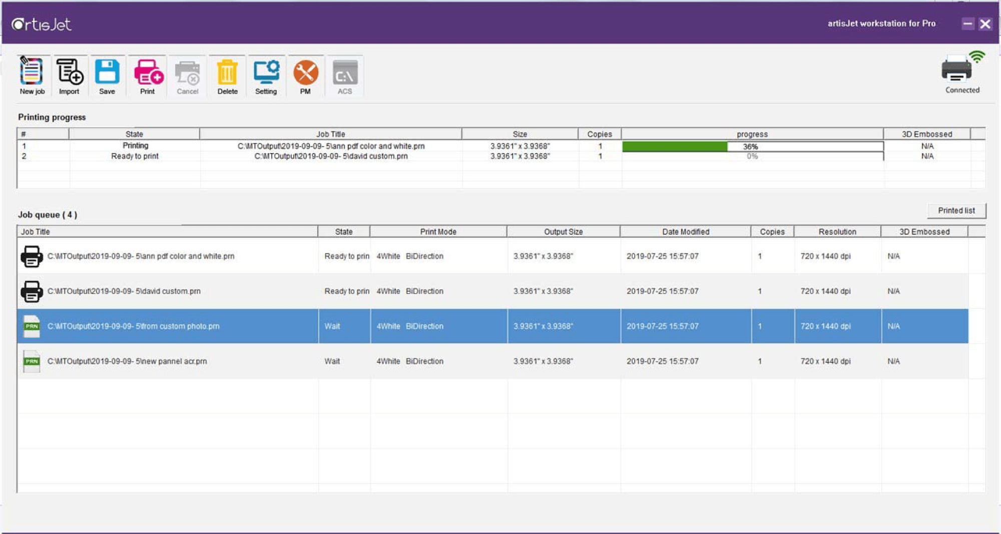Select the 'ann pdf color and white.prn' queue row
Screen dimensions: 1001x534
click(141, 256)
